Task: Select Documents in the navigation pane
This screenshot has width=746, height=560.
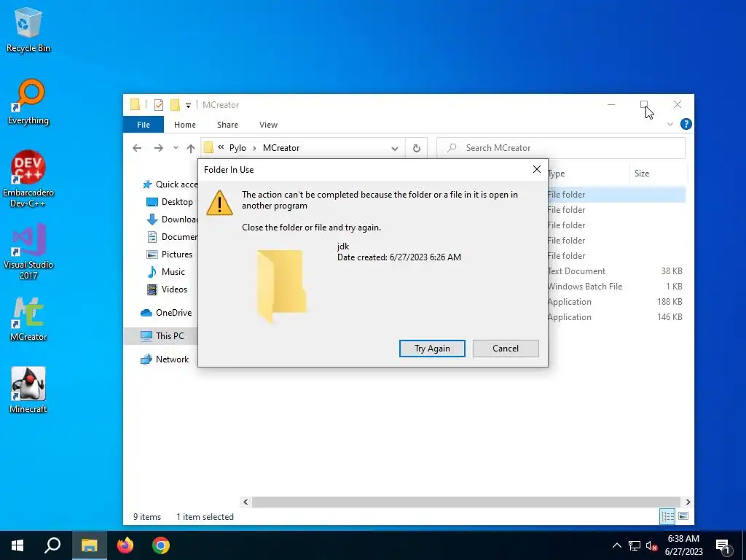Action: pos(172,237)
